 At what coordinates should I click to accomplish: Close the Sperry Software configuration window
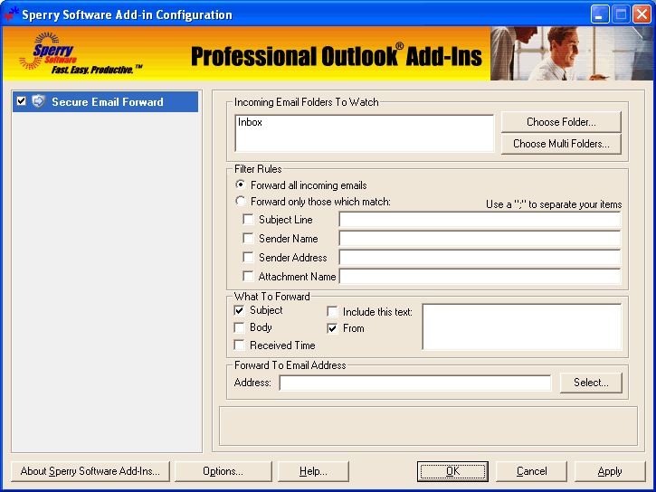pos(642,14)
